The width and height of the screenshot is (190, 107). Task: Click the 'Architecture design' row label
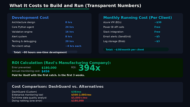[23, 22]
